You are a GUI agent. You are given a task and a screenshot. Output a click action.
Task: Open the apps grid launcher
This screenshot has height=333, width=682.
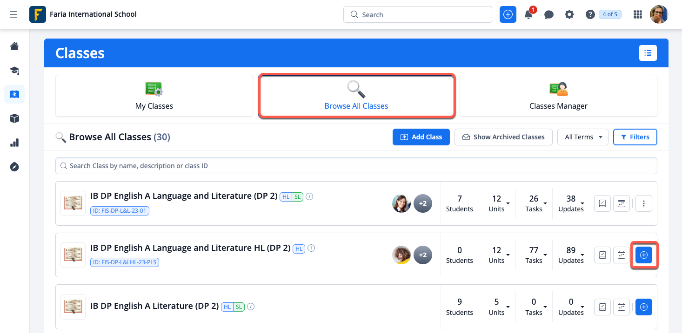[638, 15]
